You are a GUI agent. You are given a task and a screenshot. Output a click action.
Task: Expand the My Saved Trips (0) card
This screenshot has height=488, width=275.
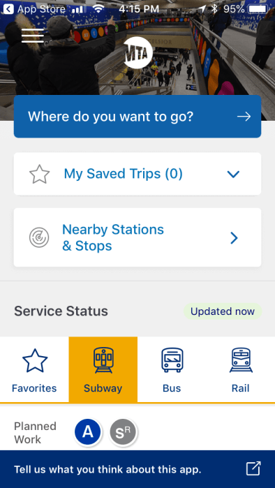(137, 174)
